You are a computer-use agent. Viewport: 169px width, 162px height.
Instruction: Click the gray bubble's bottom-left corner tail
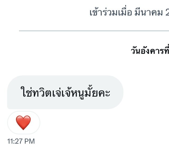pos(9,108)
